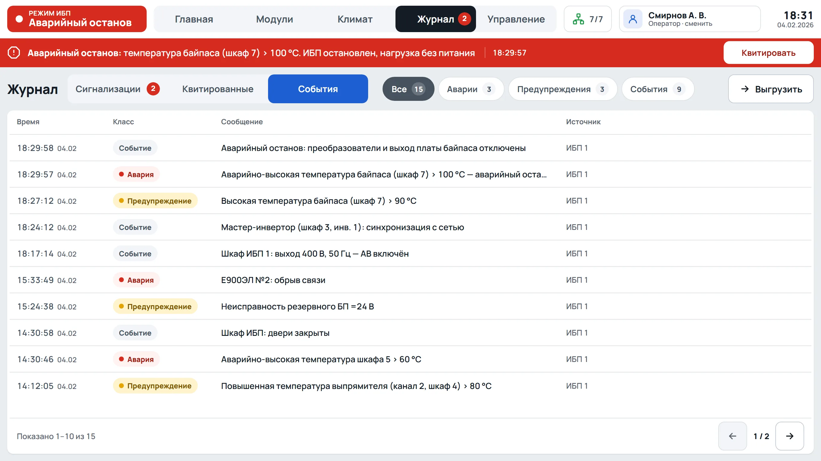Go to previous journal page arrow
The image size is (821, 461).
click(x=732, y=436)
